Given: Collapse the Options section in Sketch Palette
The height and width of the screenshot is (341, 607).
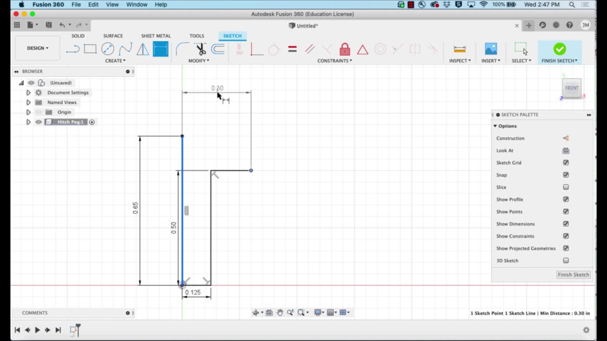Looking at the screenshot, I should click(495, 126).
